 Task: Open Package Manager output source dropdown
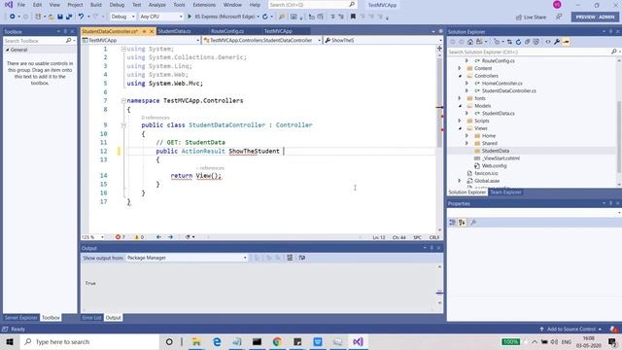coord(187,258)
